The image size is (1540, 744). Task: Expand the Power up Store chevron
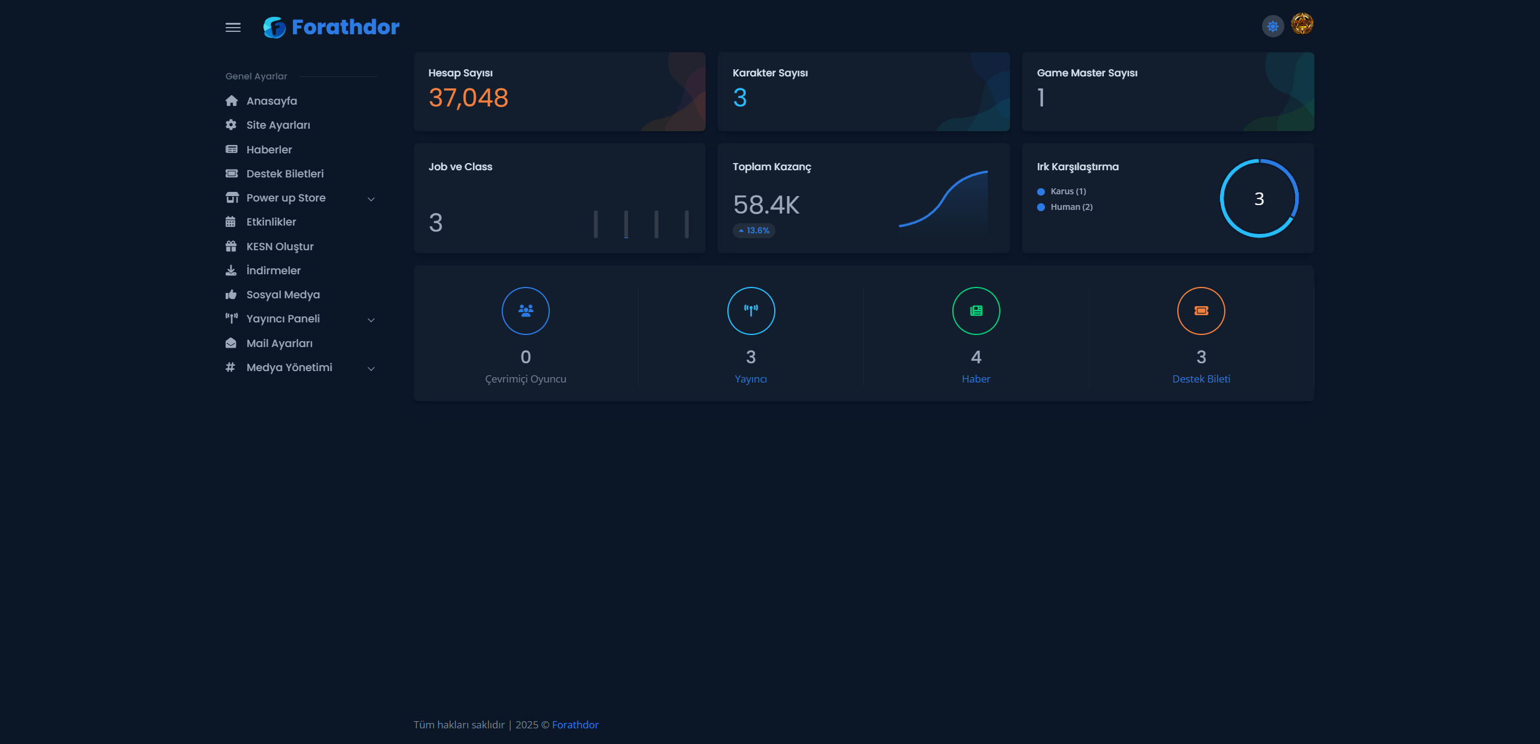click(x=371, y=198)
